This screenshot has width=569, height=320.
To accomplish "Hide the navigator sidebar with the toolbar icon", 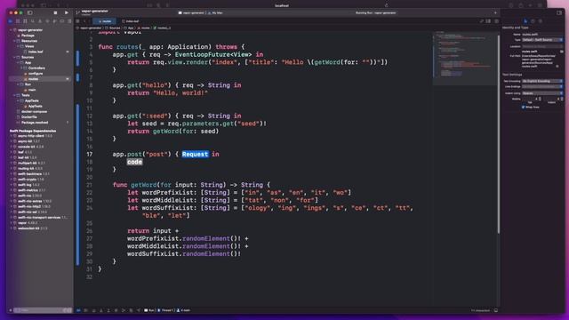I will [30, 12].
